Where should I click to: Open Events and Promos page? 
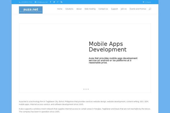click(138, 9)
